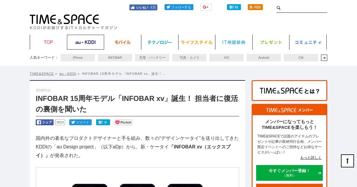Screen dimensions: 357x187
Task: Click the 人気キーワード label
Action: (x=44, y=58)
